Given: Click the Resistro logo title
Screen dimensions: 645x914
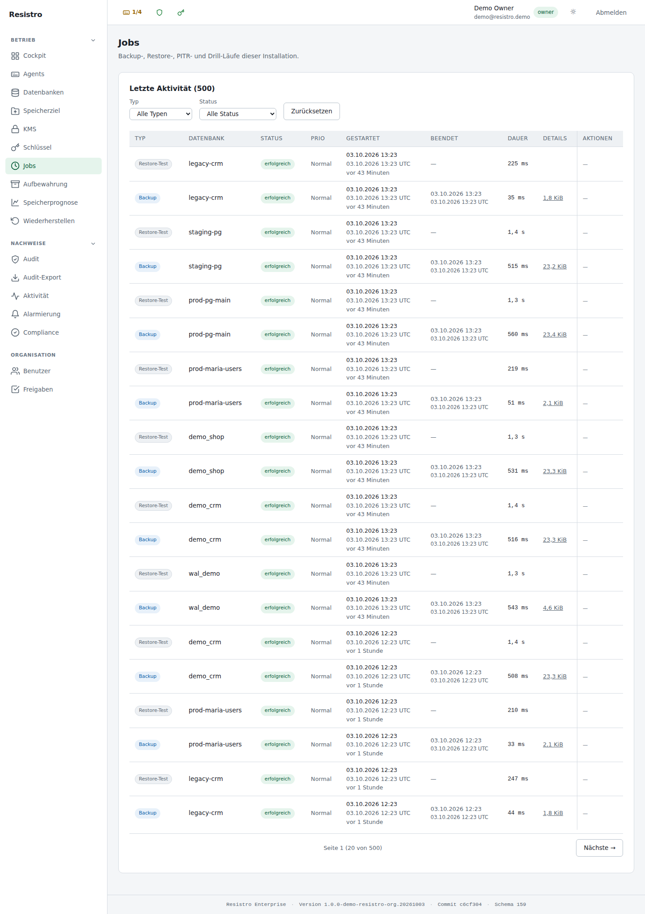Looking at the screenshot, I should click(26, 15).
